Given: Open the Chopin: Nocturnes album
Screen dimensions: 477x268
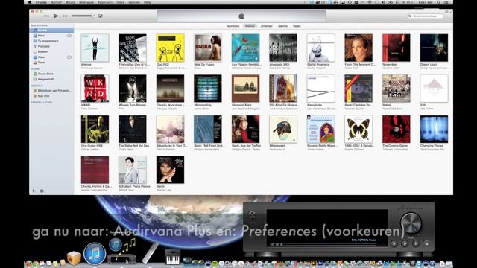Looking at the screenshot, I should [171, 89].
